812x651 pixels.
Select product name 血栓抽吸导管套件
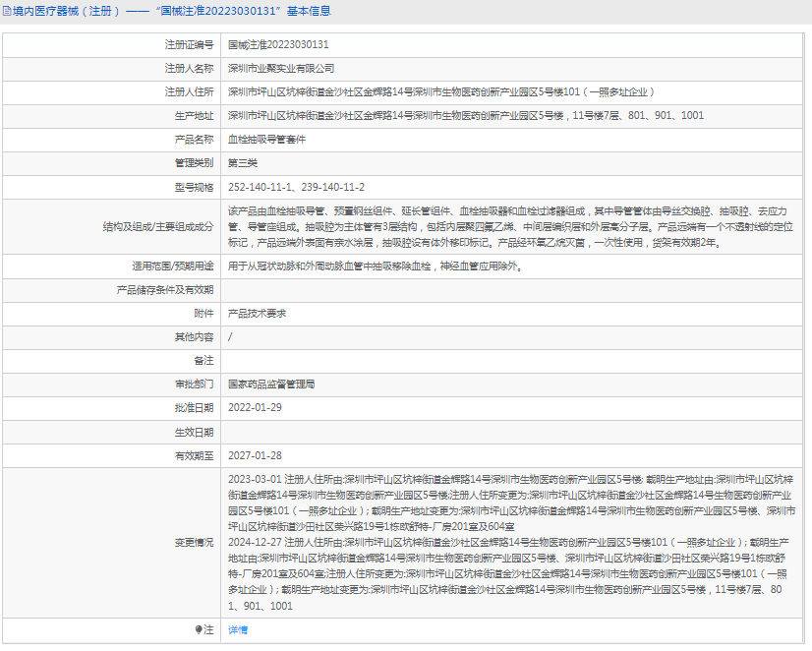pos(266,140)
